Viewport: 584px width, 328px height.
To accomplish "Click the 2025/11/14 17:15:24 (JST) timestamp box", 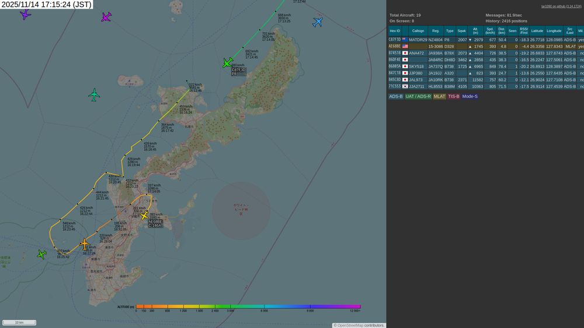I will tap(47, 5).
